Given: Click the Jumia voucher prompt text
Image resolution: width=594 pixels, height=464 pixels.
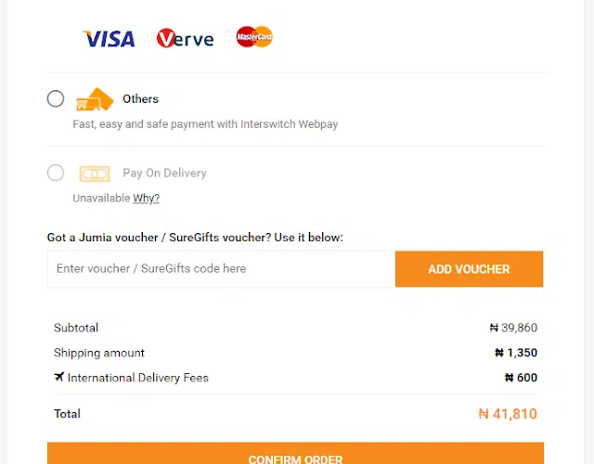Looking at the screenshot, I should (x=195, y=238).
